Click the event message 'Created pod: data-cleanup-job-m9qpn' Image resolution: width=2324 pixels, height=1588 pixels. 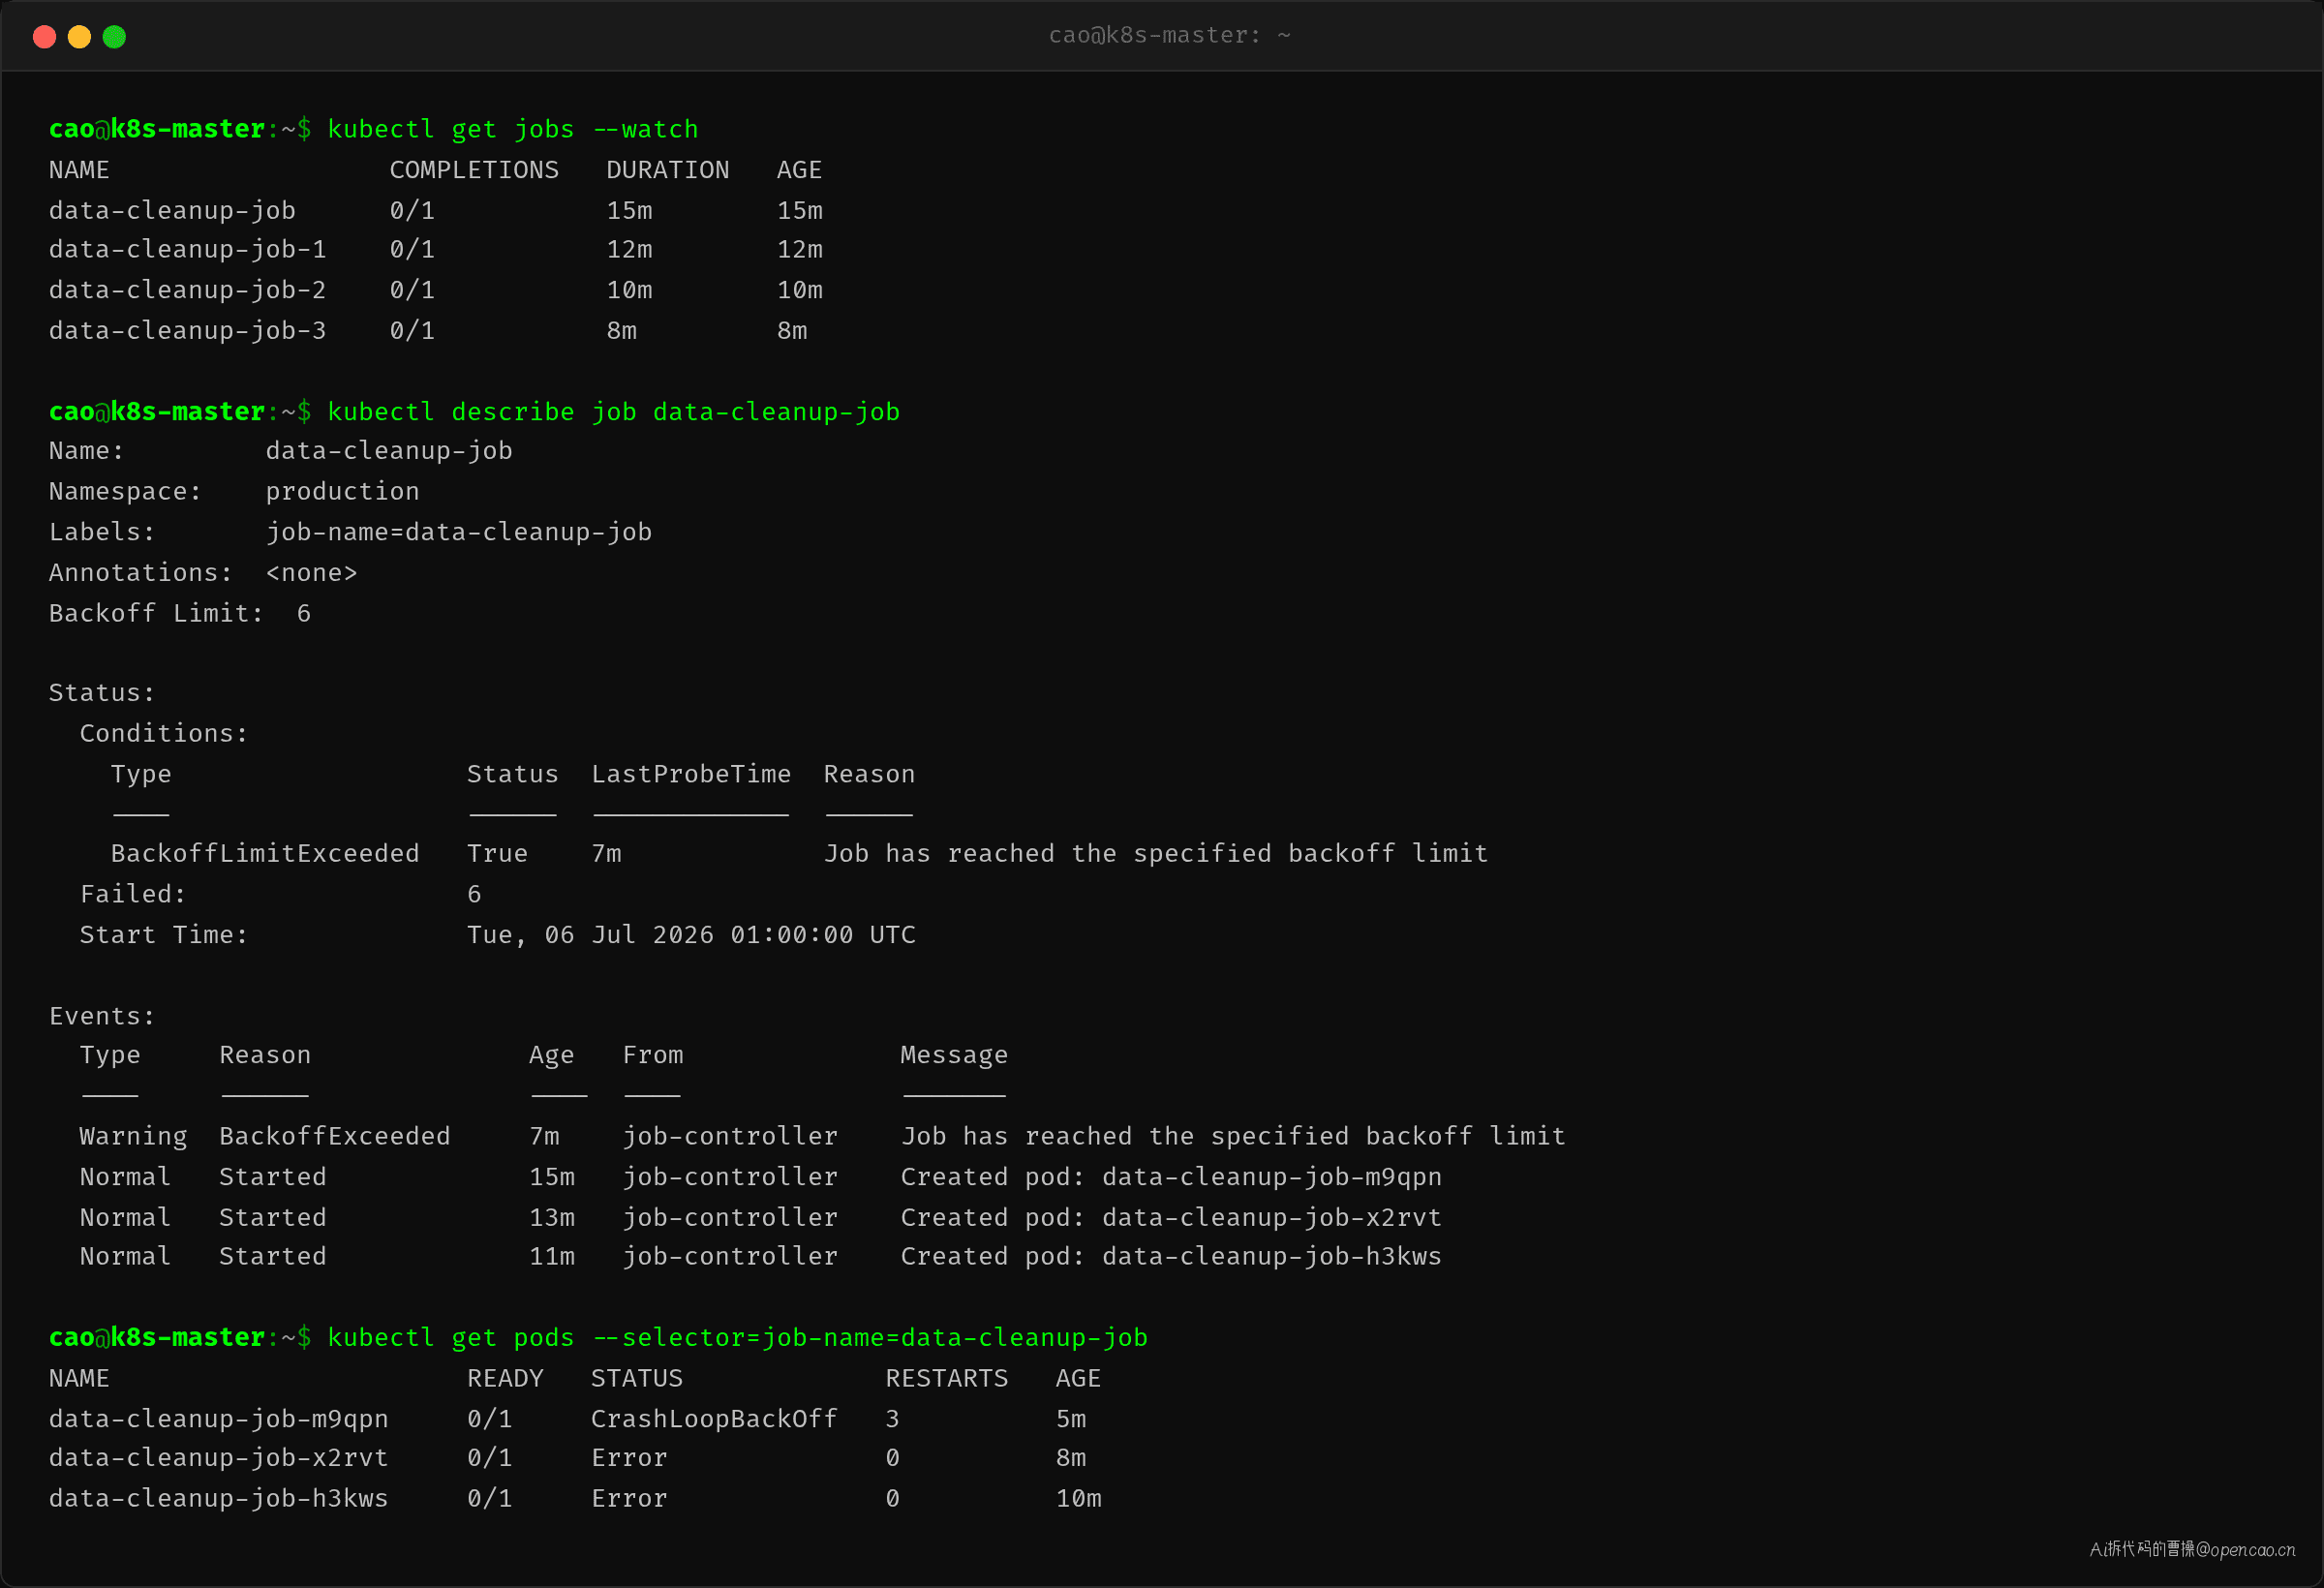pos(1171,1177)
